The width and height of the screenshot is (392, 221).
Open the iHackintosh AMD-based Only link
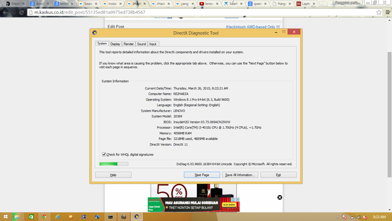click(253, 27)
